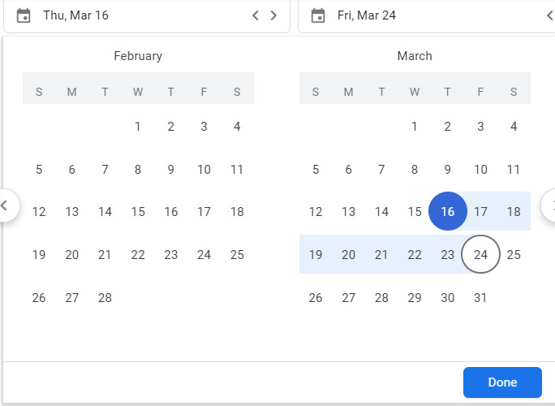
Task: Select March 18 in the date range
Action: [x=514, y=212]
